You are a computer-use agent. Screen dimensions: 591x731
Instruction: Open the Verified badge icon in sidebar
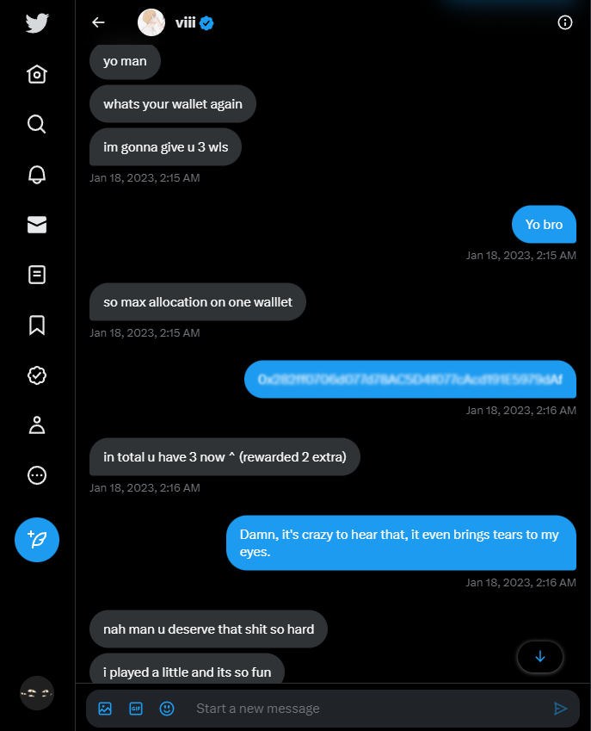pos(37,375)
